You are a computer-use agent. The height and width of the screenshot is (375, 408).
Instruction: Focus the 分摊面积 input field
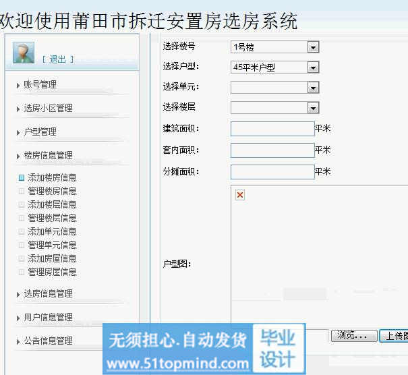pos(272,172)
